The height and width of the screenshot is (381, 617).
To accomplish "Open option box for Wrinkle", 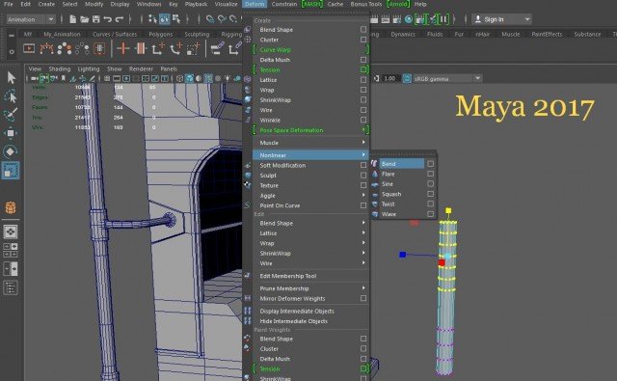I will (x=363, y=120).
